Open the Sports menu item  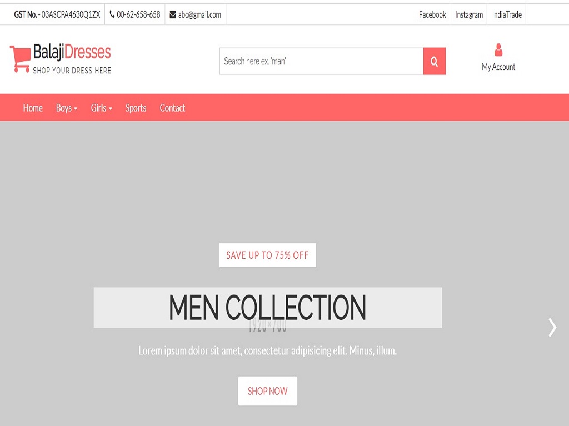136,108
